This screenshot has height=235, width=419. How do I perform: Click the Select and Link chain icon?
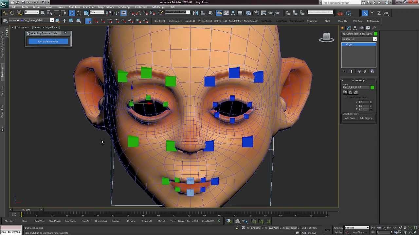[5, 13]
